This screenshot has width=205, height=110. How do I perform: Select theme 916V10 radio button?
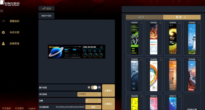160,96
